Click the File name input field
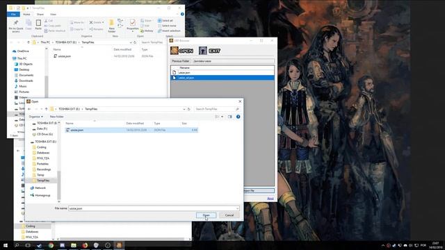This screenshot has width=445, height=250. point(152,208)
